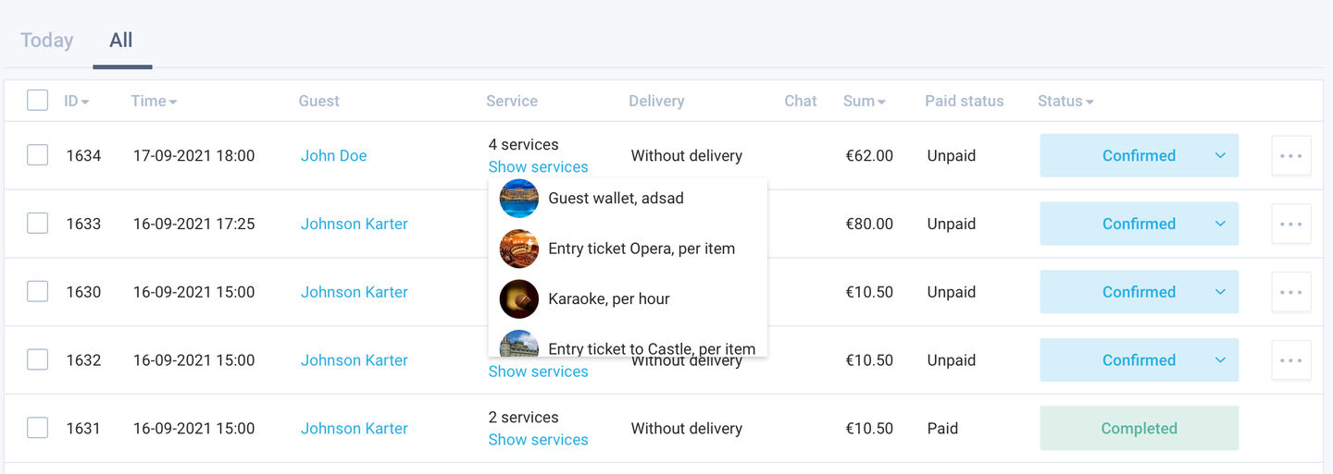Open three-dot menu for order 1634
The width and height of the screenshot is (1333, 474).
(x=1291, y=155)
